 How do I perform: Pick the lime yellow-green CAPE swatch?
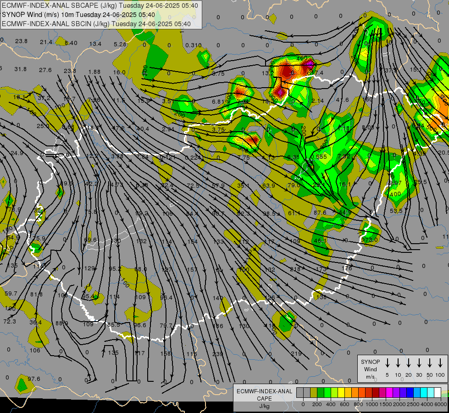(334, 393)
